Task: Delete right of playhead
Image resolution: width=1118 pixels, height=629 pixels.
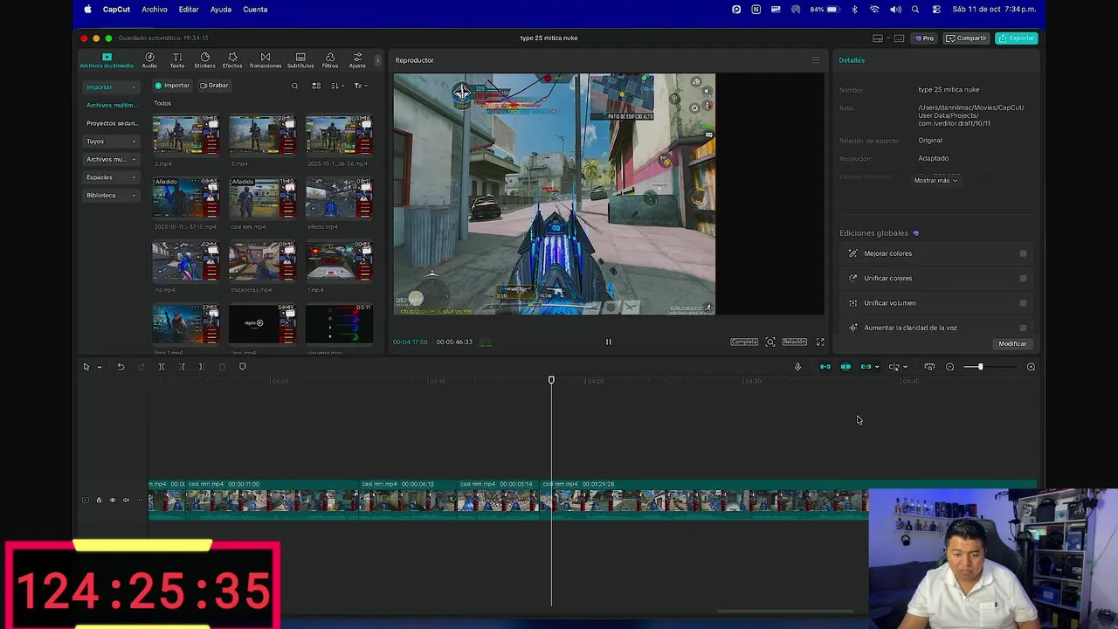Action: [202, 367]
